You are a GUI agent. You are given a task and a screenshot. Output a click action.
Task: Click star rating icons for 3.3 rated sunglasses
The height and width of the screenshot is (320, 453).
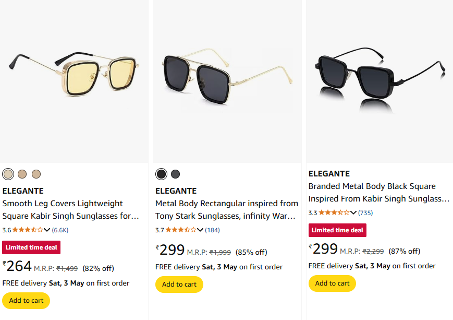coord(334,212)
